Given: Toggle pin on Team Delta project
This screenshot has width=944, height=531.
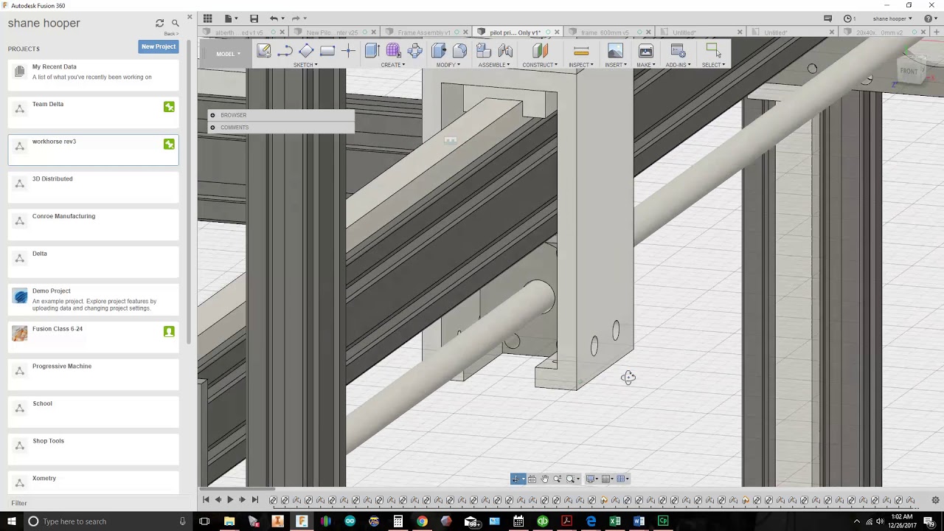Looking at the screenshot, I should pyautogui.click(x=169, y=107).
